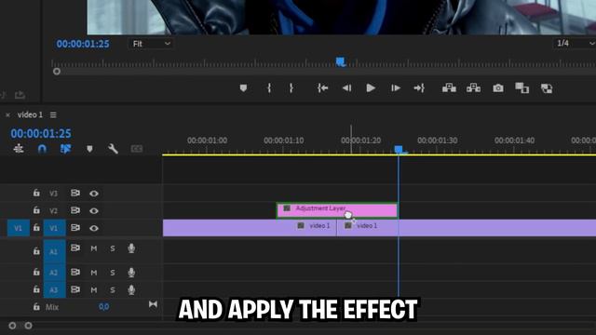The image size is (596, 335).
Task: Click the Mix volume value 0.0
Action: tap(103, 306)
